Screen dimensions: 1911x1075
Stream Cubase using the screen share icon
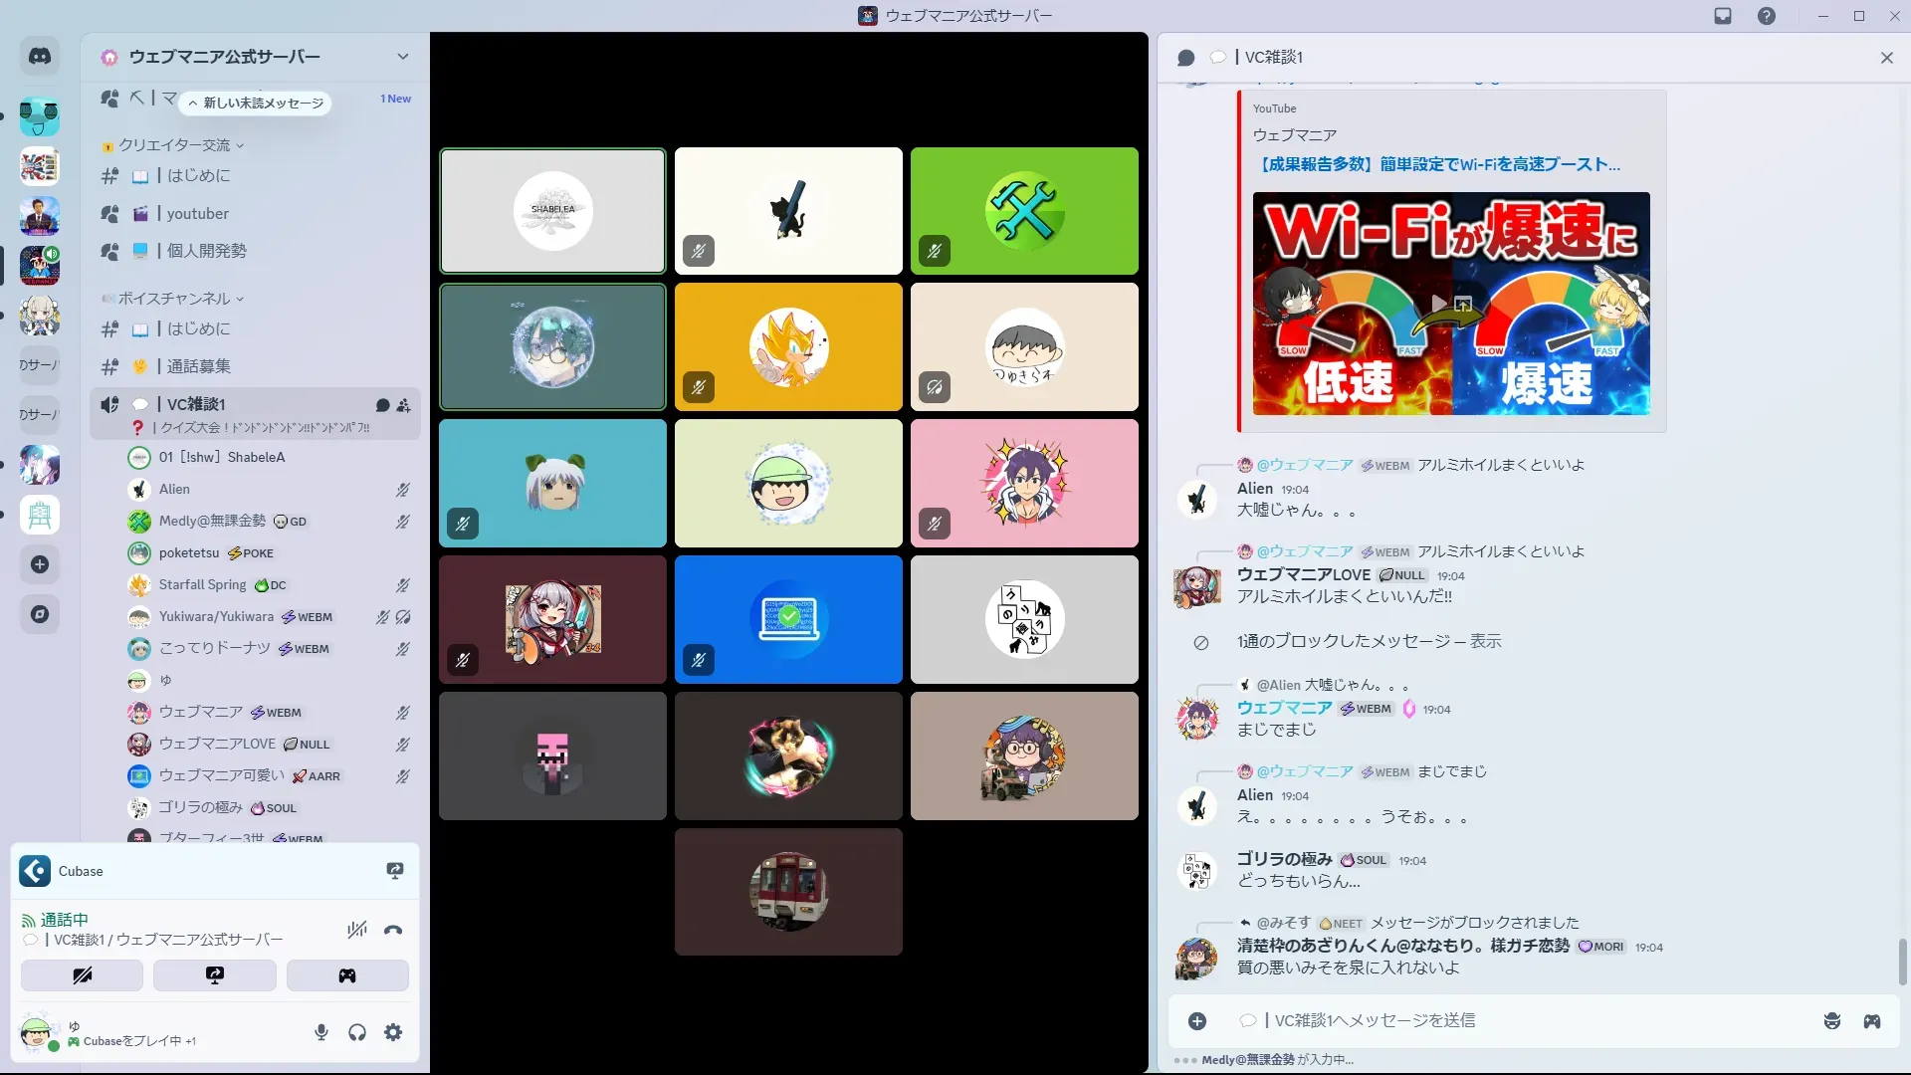[x=395, y=871]
